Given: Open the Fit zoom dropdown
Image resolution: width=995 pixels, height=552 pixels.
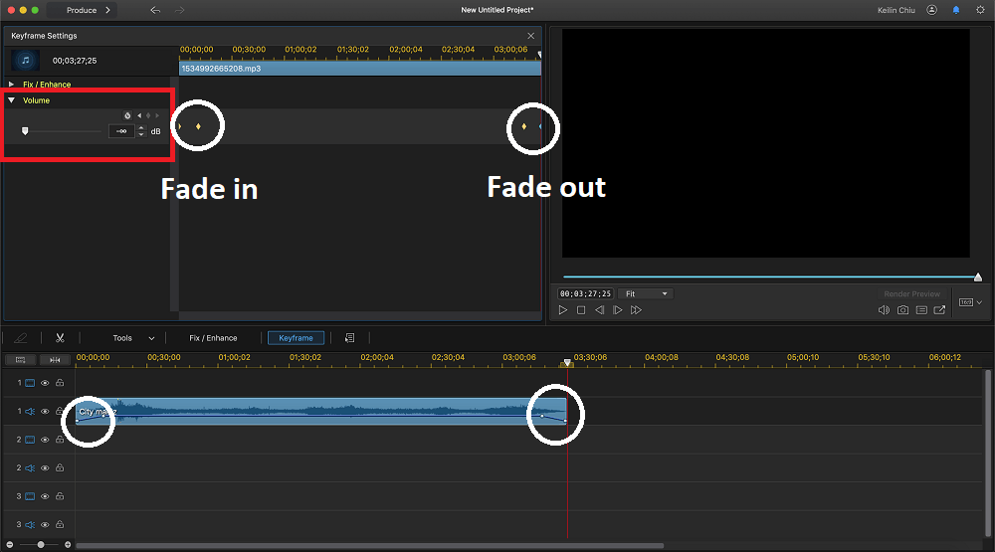Looking at the screenshot, I should tap(645, 294).
